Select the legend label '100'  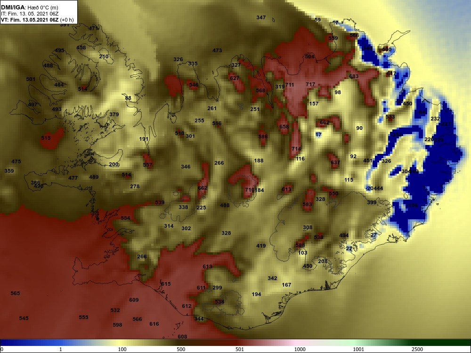(122, 349)
